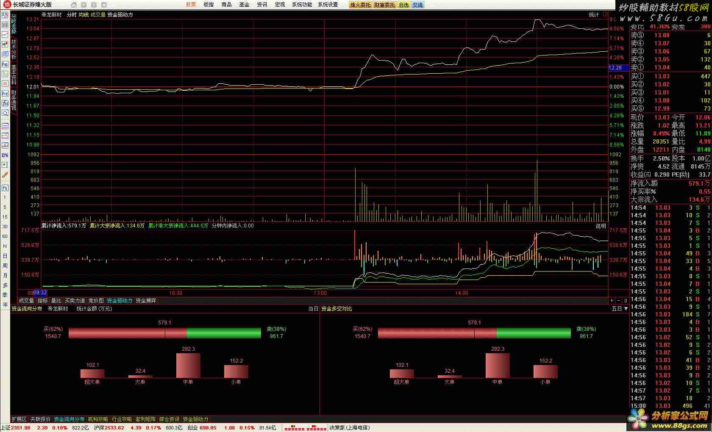Click the forward arrow navigation icon
The height and width of the screenshot is (432, 712).
(x=94, y=5)
